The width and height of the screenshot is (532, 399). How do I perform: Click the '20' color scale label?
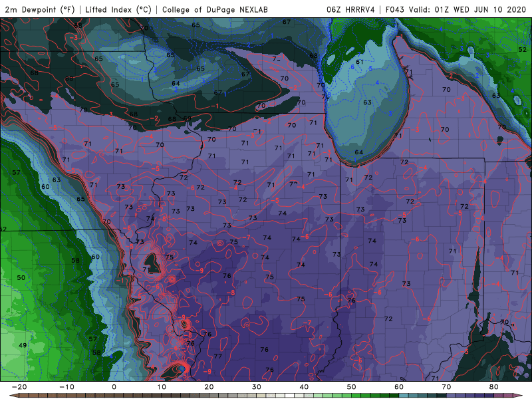pos(209,387)
